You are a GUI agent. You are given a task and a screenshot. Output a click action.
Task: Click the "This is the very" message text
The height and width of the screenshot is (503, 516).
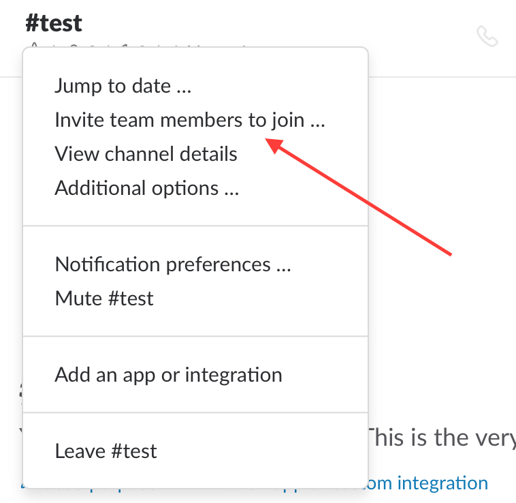click(x=442, y=438)
